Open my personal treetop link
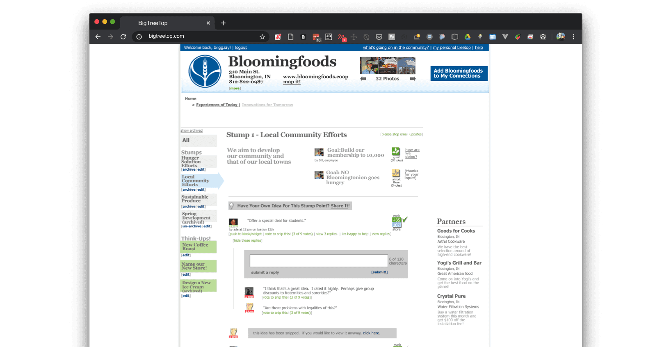This screenshot has width=671, height=347. 452,48
